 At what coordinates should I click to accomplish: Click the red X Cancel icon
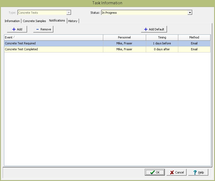tap(172, 172)
